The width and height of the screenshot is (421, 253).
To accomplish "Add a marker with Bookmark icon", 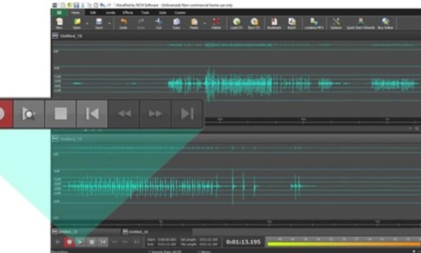I will coord(274,23).
